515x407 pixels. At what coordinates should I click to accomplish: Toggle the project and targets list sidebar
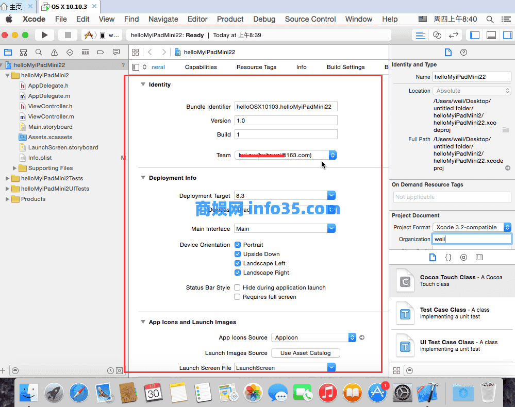click(x=136, y=67)
